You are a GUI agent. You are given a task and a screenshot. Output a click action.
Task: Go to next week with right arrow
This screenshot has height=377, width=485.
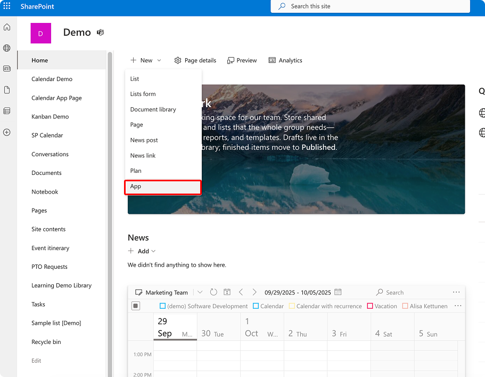click(254, 292)
